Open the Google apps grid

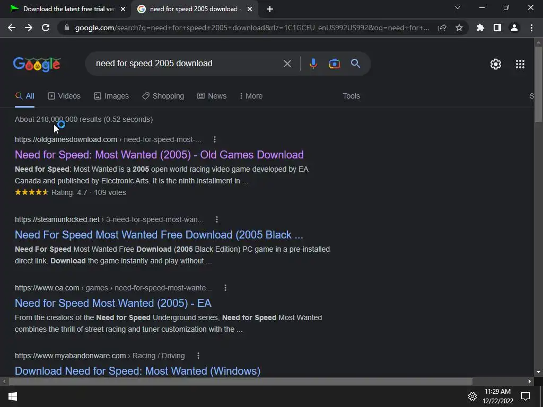click(520, 64)
